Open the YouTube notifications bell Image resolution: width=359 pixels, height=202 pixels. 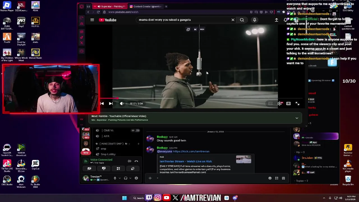pyautogui.click(x=285, y=20)
